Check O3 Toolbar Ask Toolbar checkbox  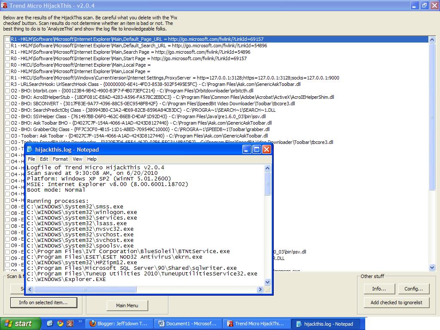[x=8, y=136]
